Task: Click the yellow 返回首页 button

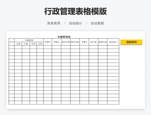Action: point(131,42)
